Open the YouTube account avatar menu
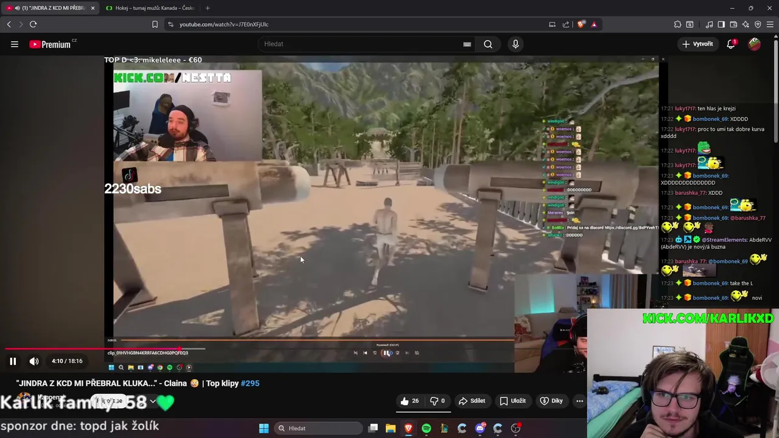779x438 pixels. point(754,44)
